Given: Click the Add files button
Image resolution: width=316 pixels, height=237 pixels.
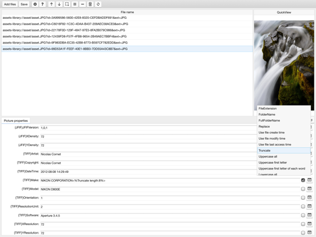Looking at the screenshot, I should 10,4.
